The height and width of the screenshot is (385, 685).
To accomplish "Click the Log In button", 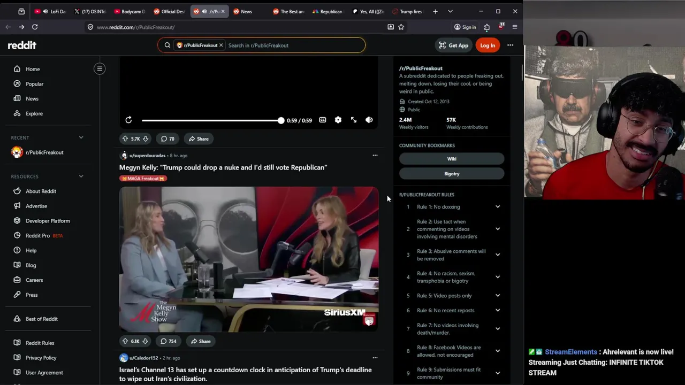I will click(x=488, y=45).
